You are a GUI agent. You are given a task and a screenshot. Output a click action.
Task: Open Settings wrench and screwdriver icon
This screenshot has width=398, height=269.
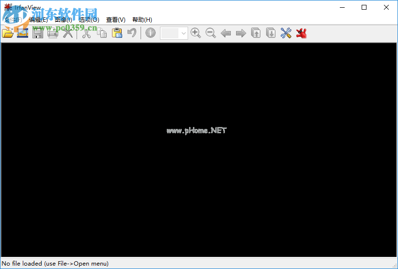click(286, 33)
